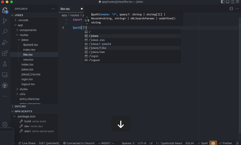The height and width of the screenshot is (145, 241).
Task: Expand the OUTLINE section
Action: [20, 106]
